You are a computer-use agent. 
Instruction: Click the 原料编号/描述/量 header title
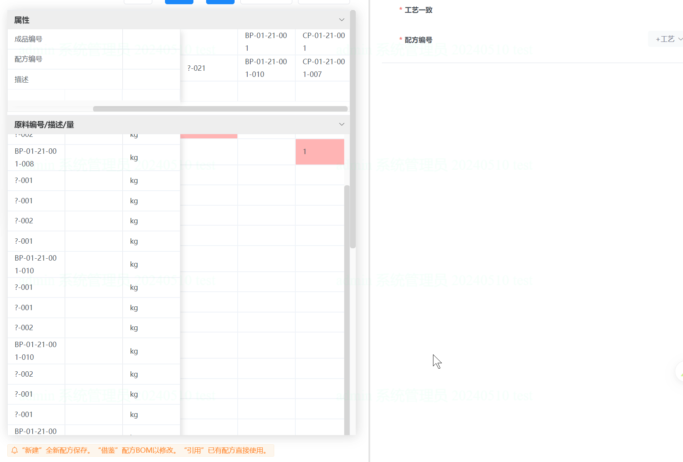(44, 125)
